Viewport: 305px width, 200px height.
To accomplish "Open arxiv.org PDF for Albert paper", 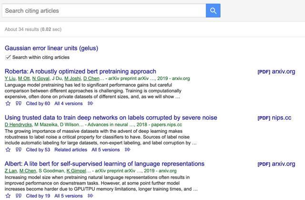I will click(x=276, y=164).
